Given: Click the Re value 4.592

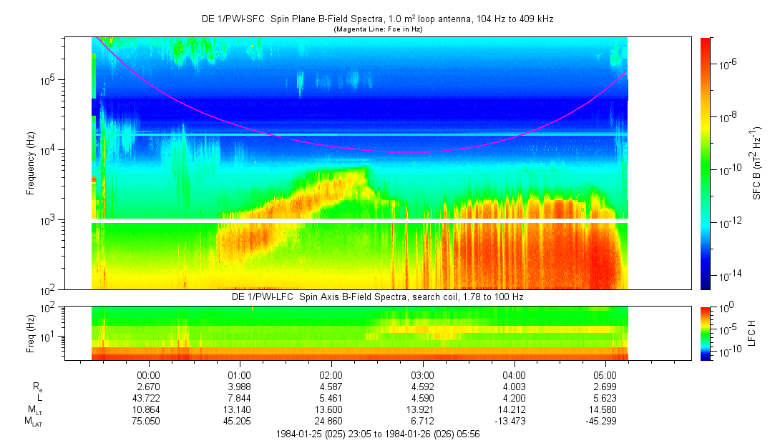Looking at the screenshot, I should click(422, 387).
